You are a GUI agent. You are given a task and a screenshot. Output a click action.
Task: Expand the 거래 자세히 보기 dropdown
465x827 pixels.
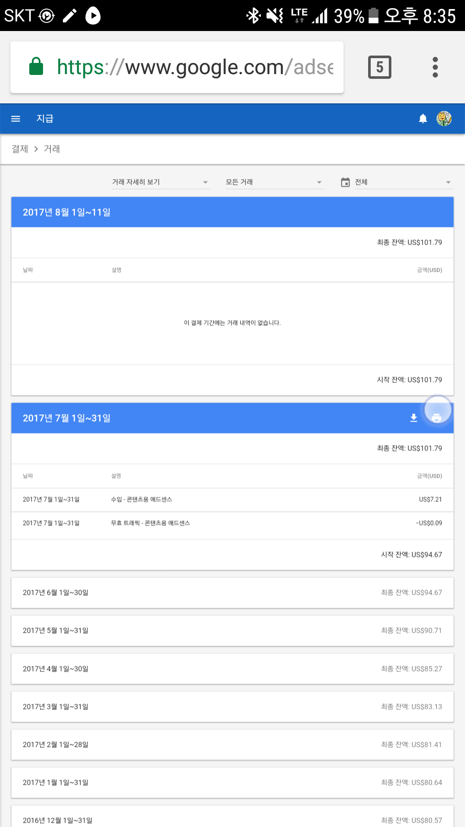(160, 182)
